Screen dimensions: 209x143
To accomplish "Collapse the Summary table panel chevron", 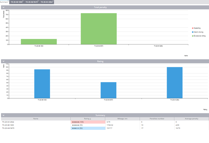I will tap(3, 115).
